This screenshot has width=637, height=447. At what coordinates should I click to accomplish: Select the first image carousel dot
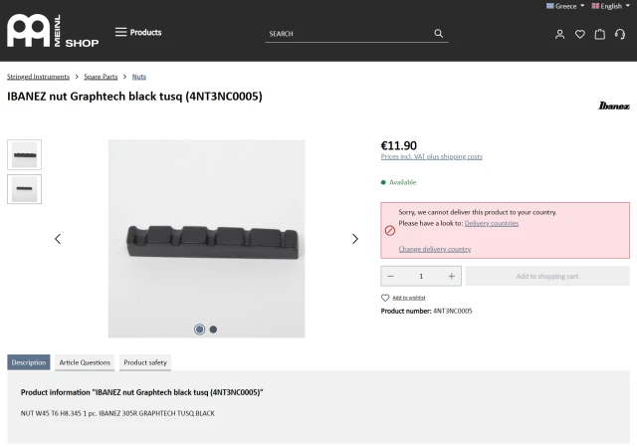199,330
